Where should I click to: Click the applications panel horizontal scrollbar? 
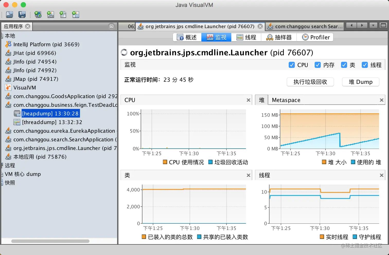tap(50, 241)
